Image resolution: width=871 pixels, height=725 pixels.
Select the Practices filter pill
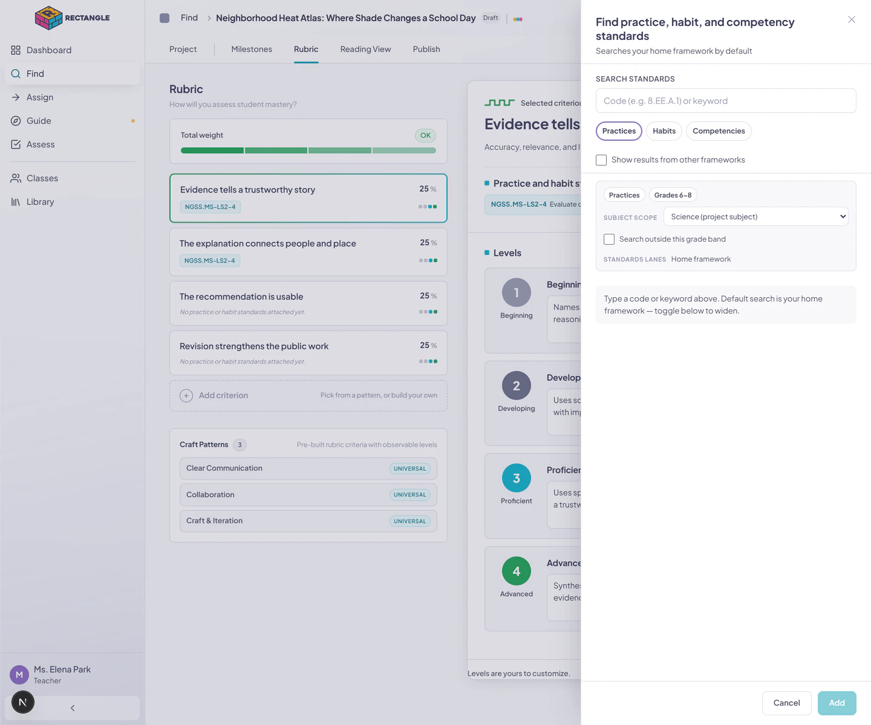tap(619, 131)
